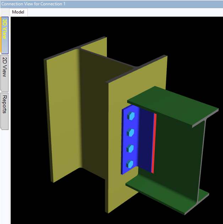Select the bottom bolt on the plate

coord(130,164)
